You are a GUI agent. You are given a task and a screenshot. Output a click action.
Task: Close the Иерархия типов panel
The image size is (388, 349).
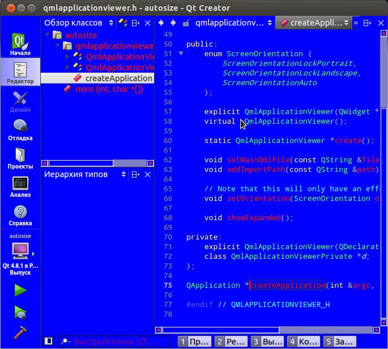tap(147, 175)
